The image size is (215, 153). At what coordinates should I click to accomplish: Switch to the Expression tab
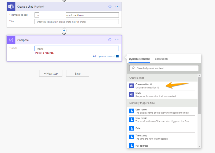(x=161, y=59)
